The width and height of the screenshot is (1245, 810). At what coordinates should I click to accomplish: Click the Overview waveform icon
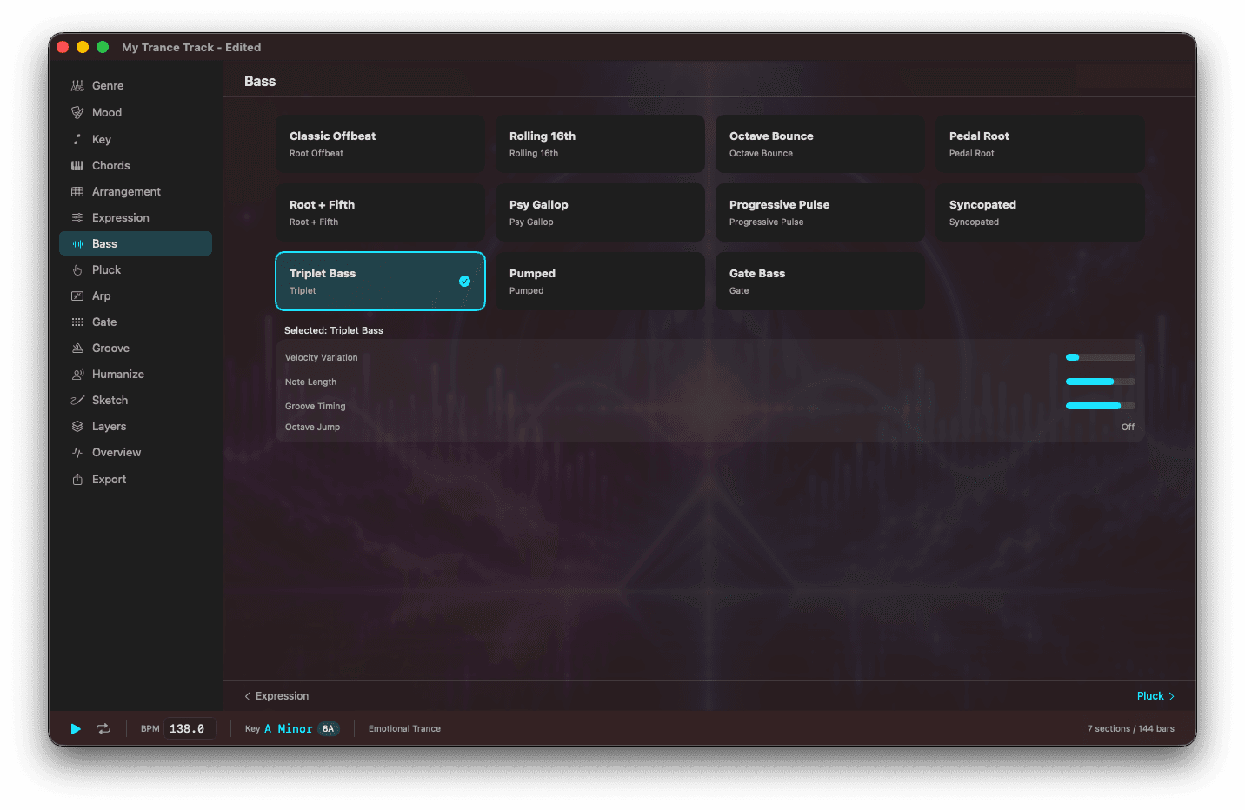tap(77, 453)
